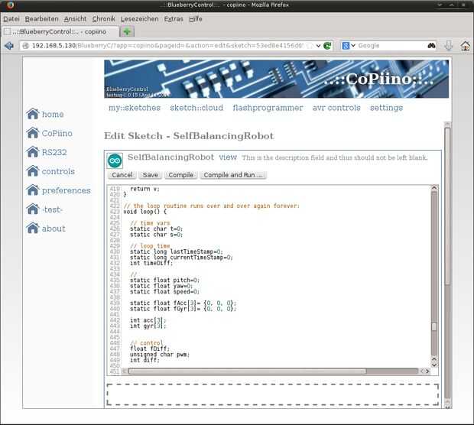
Task: Click the CoPiino header banner image
Action: click(276, 79)
